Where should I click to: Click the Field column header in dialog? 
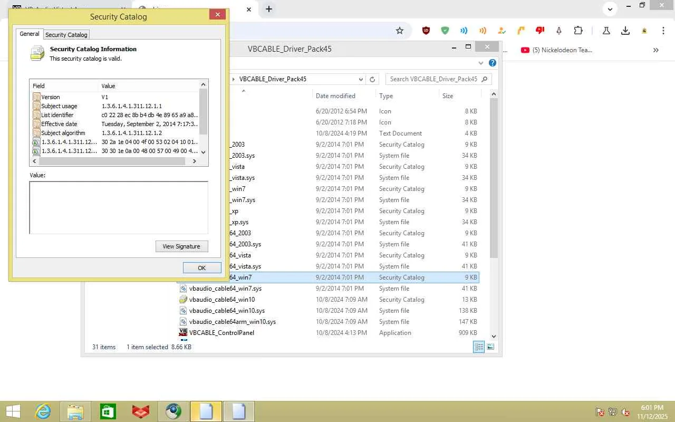coord(64,86)
